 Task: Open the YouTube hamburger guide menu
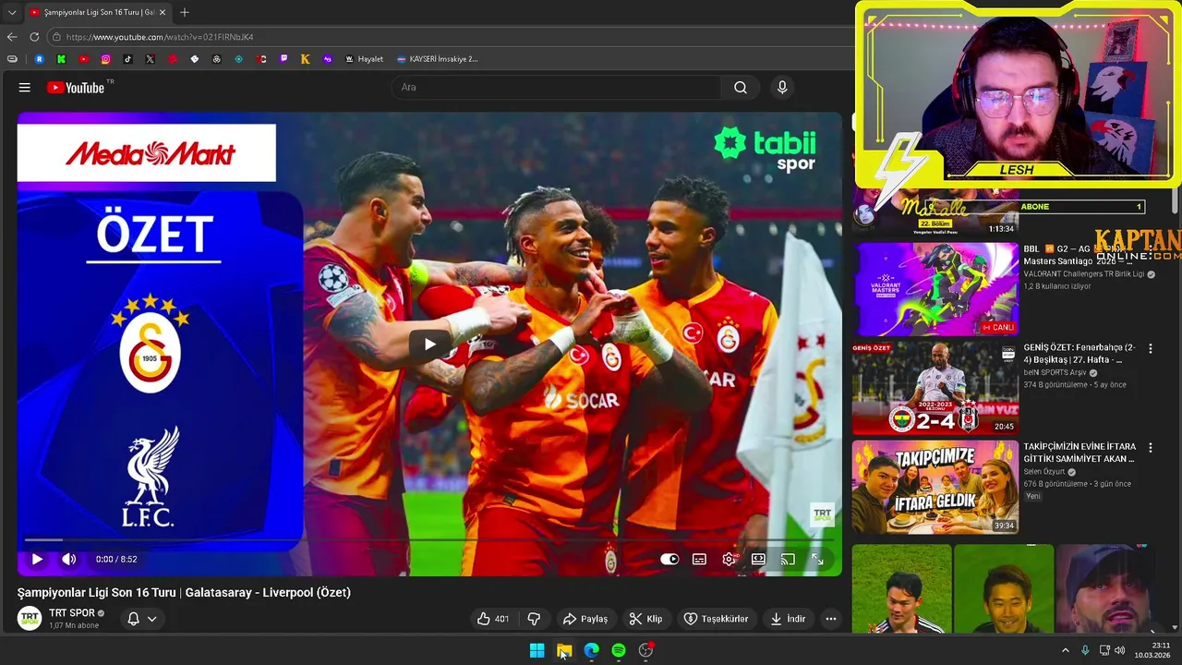pyautogui.click(x=25, y=88)
